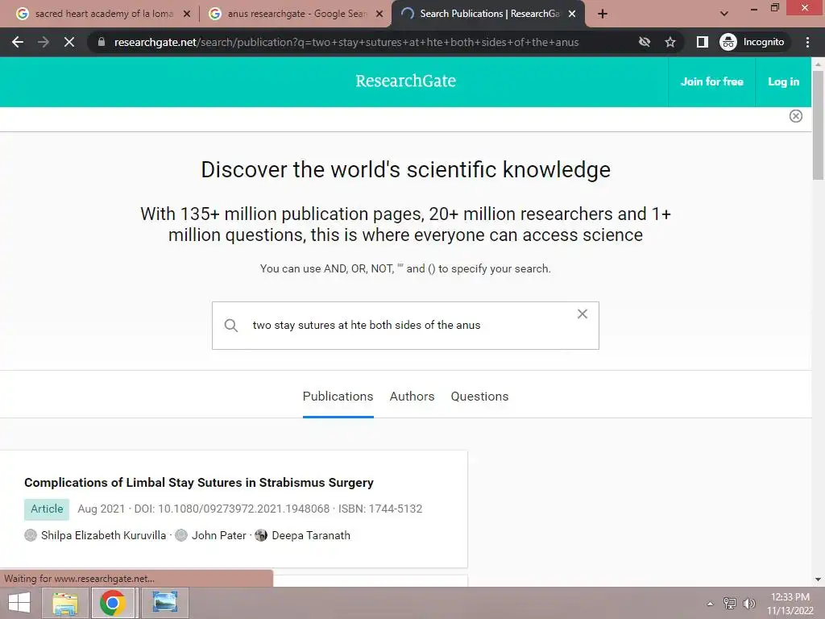The height and width of the screenshot is (619, 825).
Task: Clear the search field with the X
Action: click(x=582, y=314)
